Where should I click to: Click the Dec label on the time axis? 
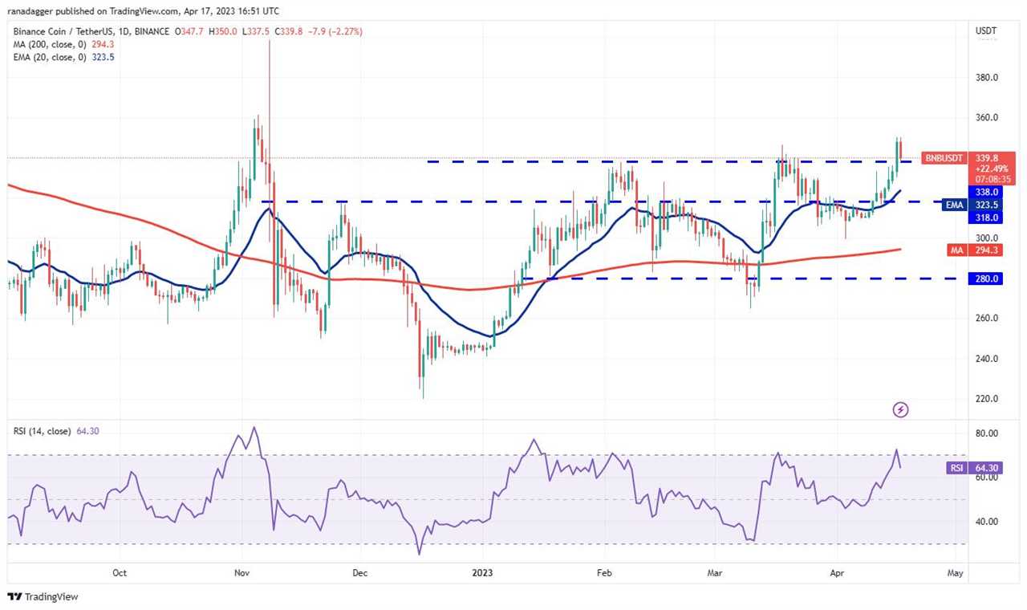(360, 573)
